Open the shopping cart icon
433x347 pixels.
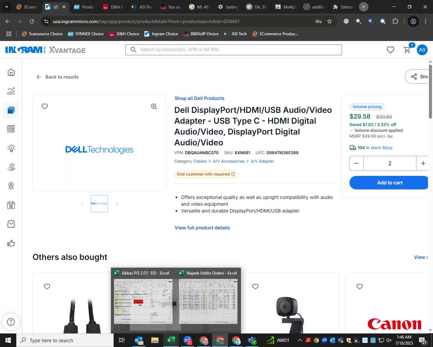pyautogui.click(x=407, y=50)
